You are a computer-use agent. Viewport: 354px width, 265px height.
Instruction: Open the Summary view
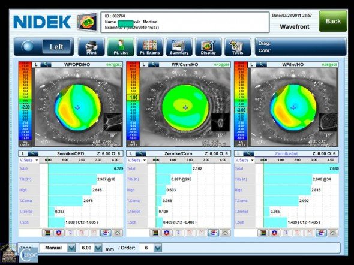click(179, 47)
